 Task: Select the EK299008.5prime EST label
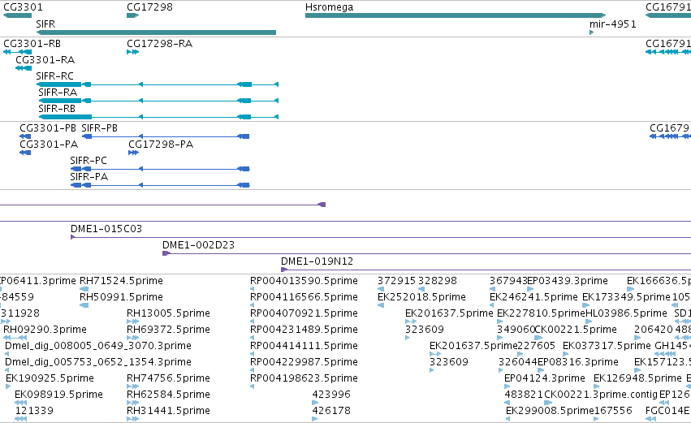(x=550, y=411)
